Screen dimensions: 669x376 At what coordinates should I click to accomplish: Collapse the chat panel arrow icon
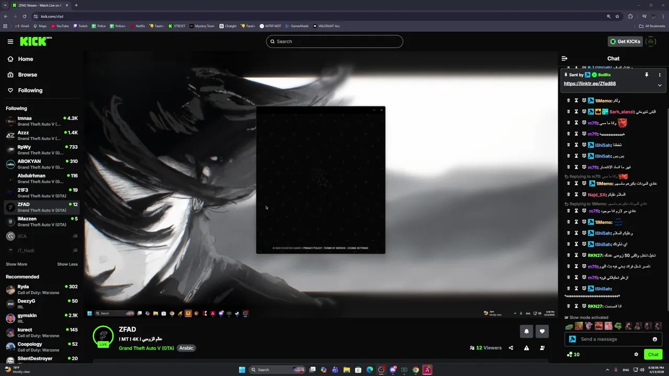[564, 58]
